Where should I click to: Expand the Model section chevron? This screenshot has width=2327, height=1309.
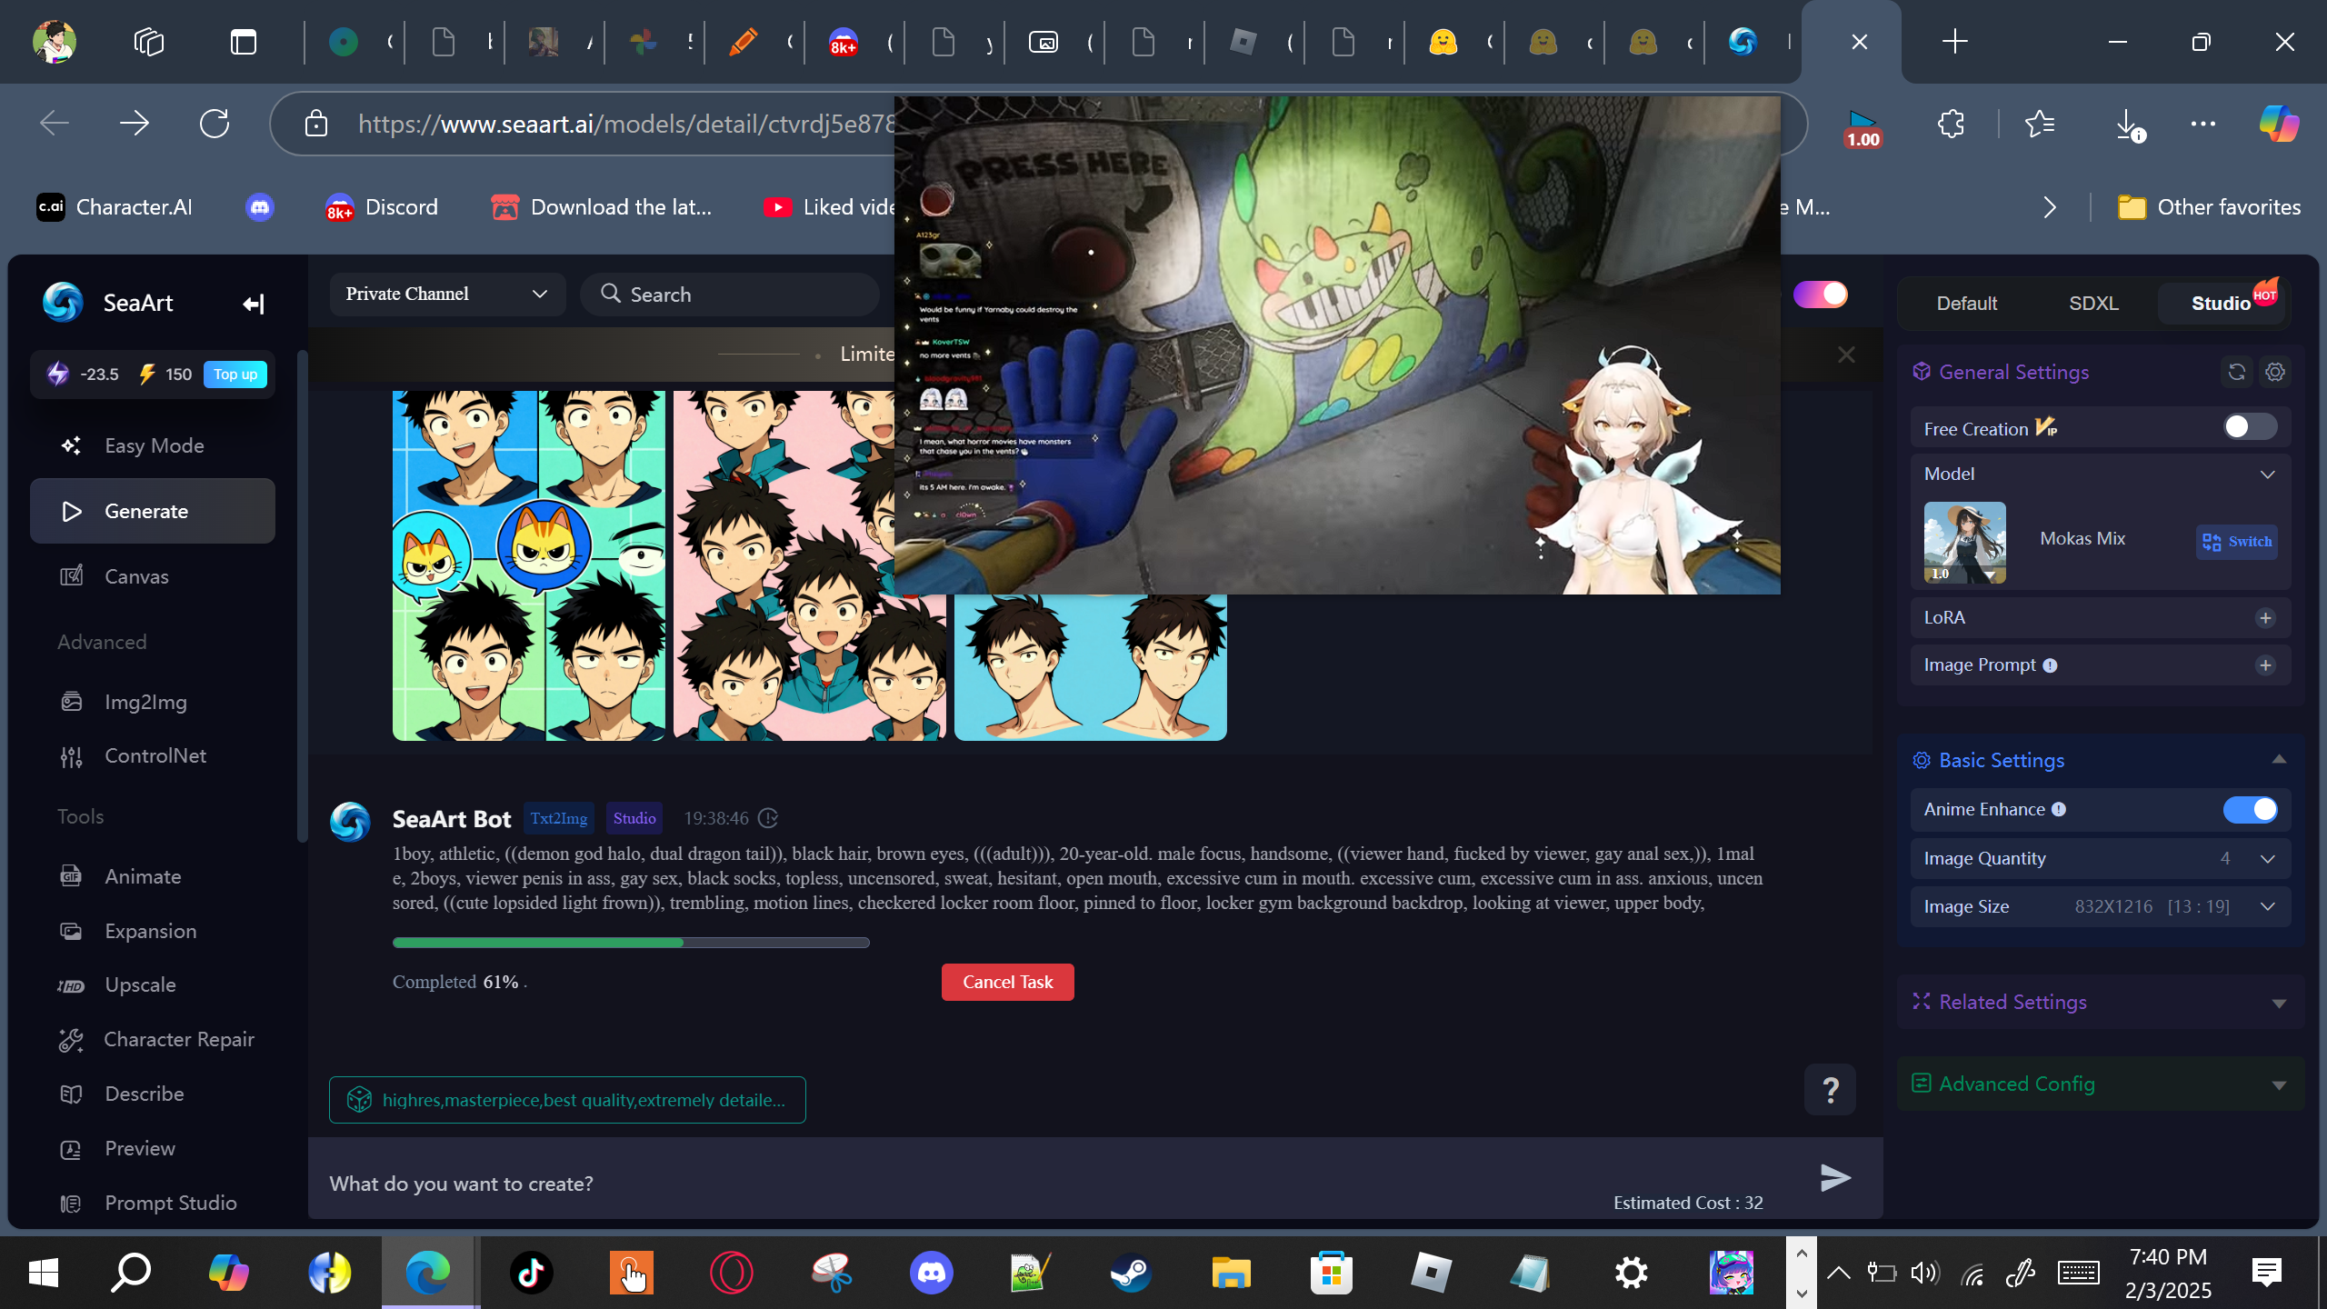tap(2268, 475)
